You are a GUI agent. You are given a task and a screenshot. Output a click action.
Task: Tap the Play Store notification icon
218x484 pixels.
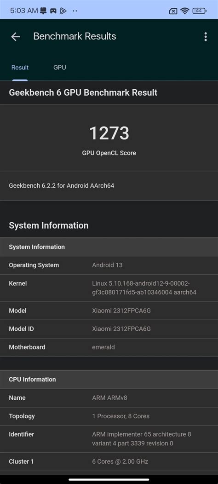[x=63, y=11]
